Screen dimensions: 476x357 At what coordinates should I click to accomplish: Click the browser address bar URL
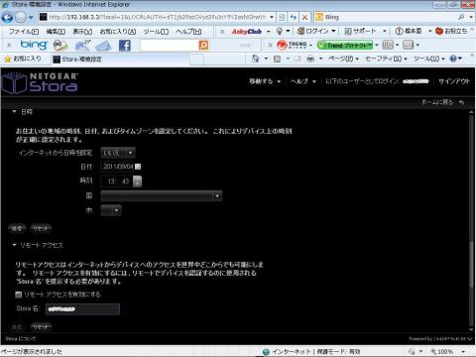[x=157, y=17]
